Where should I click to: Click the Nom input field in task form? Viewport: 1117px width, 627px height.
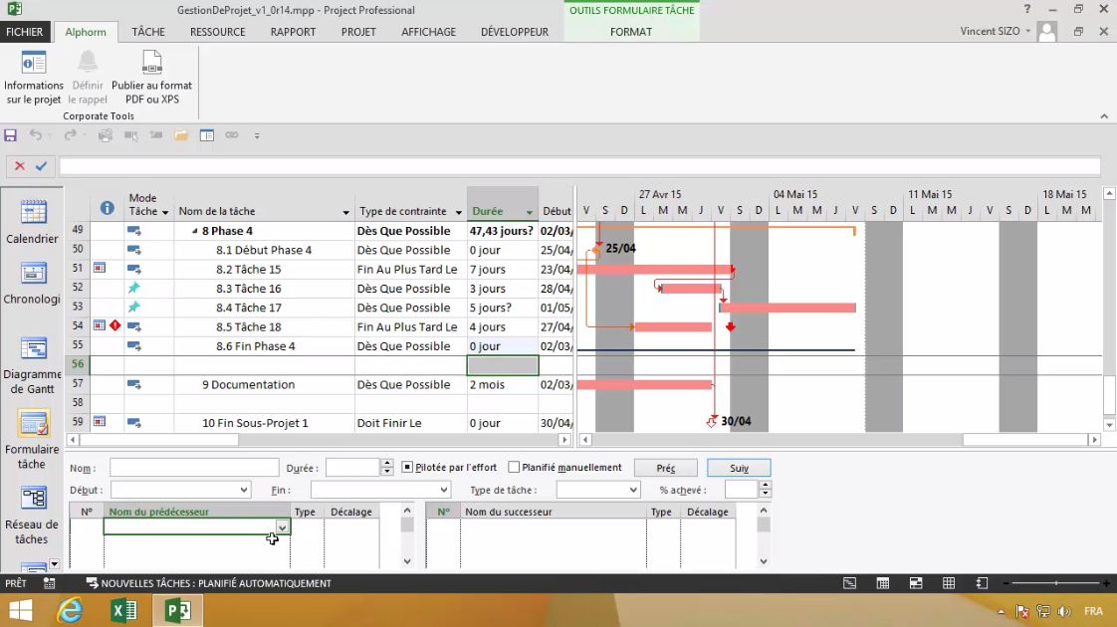tap(194, 467)
